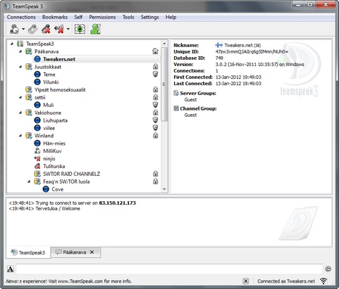The height and width of the screenshot is (289, 339).
Task: Dismiss the news ticker with X button
Action: point(245,281)
